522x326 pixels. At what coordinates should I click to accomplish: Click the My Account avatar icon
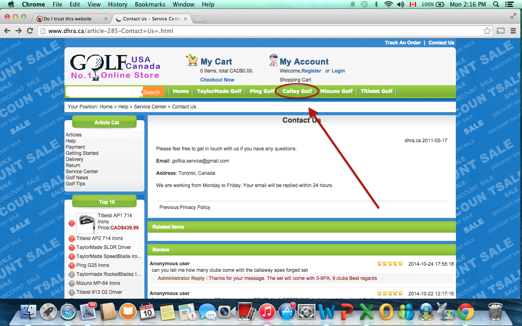[x=273, y=60]
